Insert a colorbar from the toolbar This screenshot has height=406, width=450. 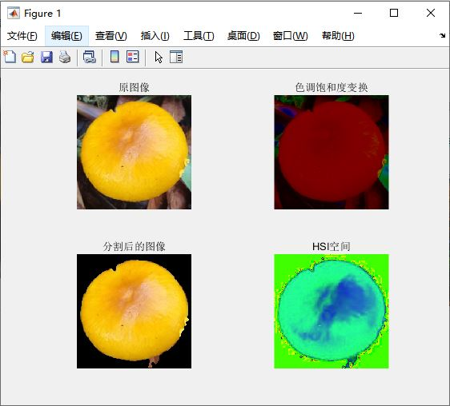[x=115, y=57]
